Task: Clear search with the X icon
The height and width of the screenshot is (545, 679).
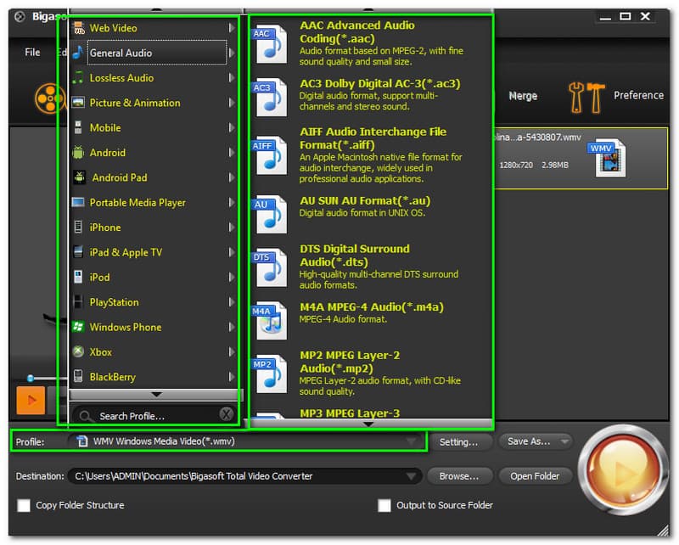Action: (x=226, y=415)
